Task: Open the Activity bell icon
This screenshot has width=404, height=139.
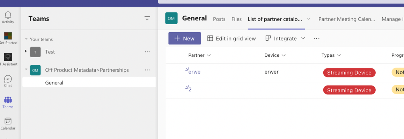Action: (8, 15)
